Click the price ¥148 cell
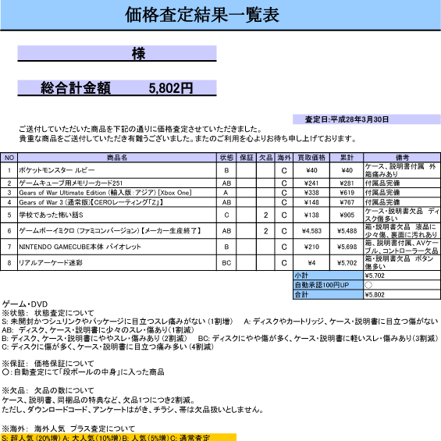Viewport: 441px width, 441px height. click(x=311, y=202)
